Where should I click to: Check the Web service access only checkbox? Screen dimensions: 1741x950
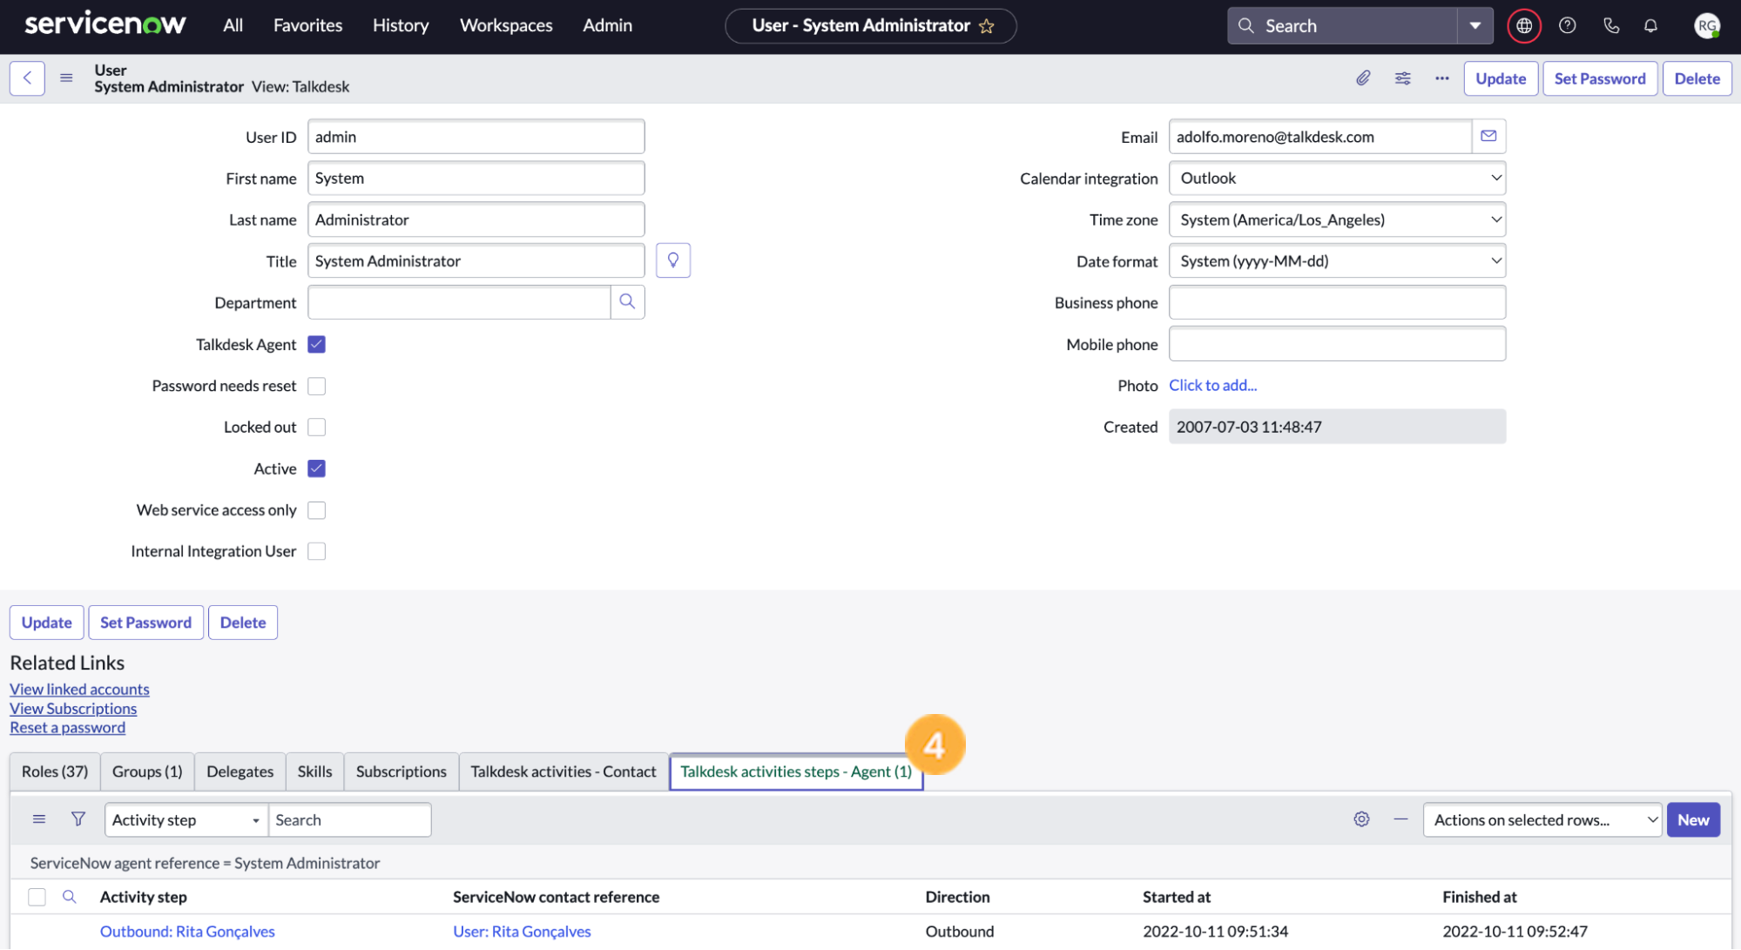316,509
